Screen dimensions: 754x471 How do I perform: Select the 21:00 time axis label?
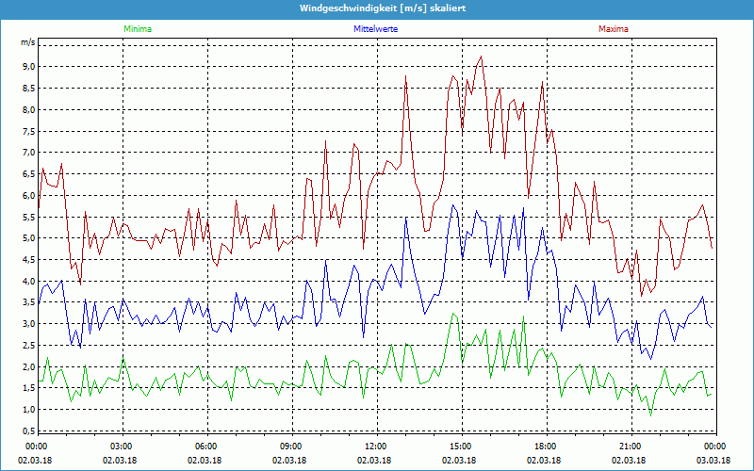[630, 447]
